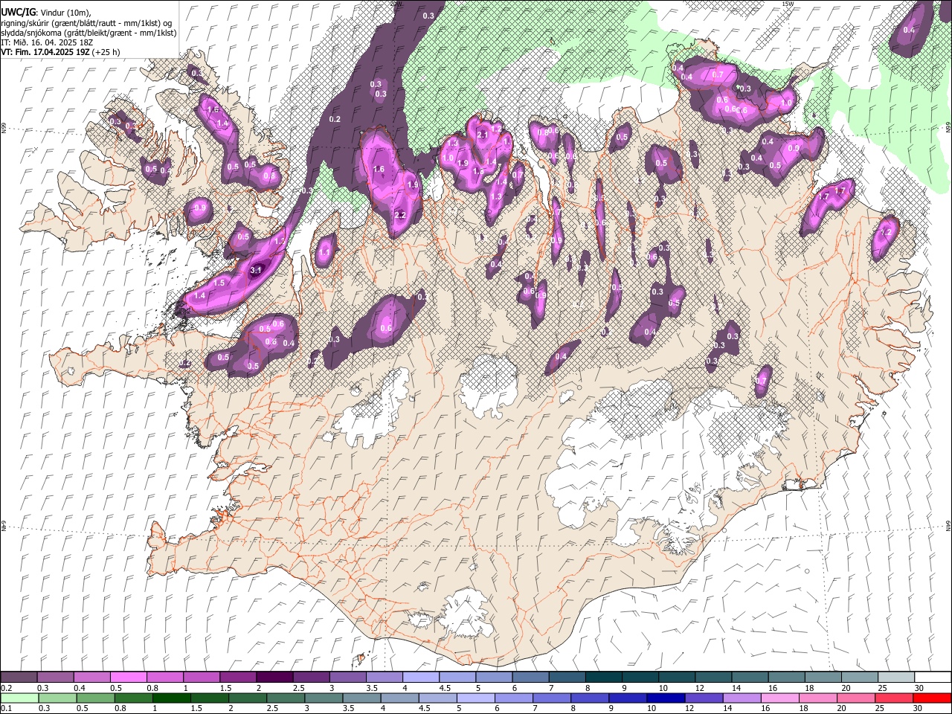
Task: Click the '2.2' precipitation value on the map
Action: (x=399, y=215)
